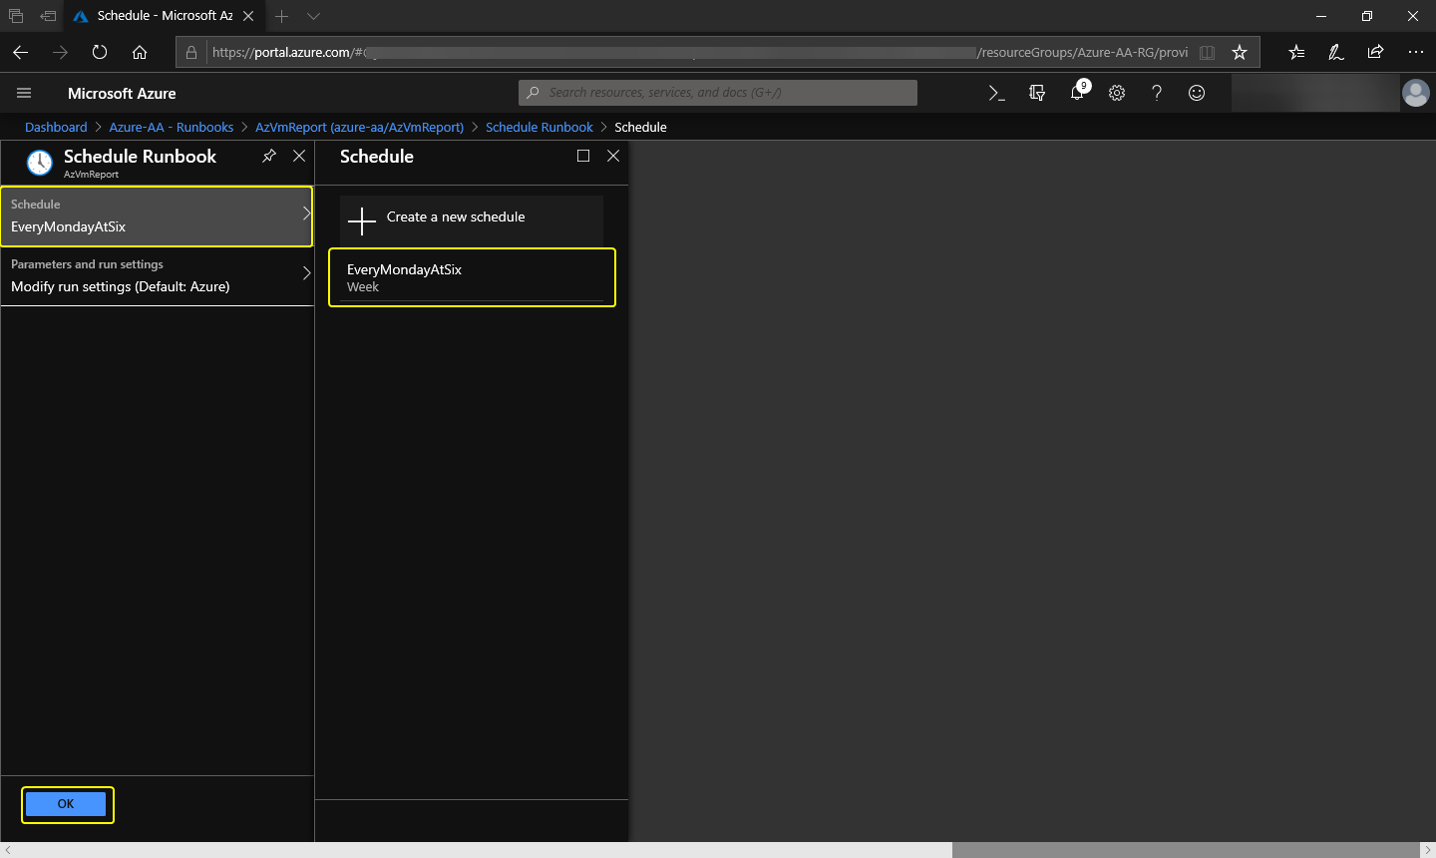Open Azure Cloud Shell from top bar

point(996,93)
